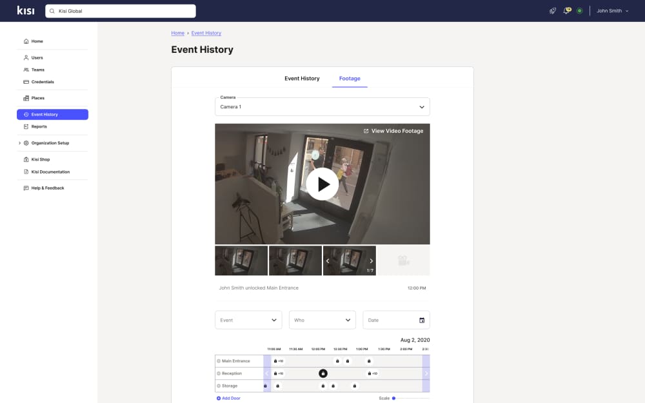This screenshot has height=403, width=645.
Task: Click the Reception +10 lock near 1:00 PM
Action: (x=372, y=373)
